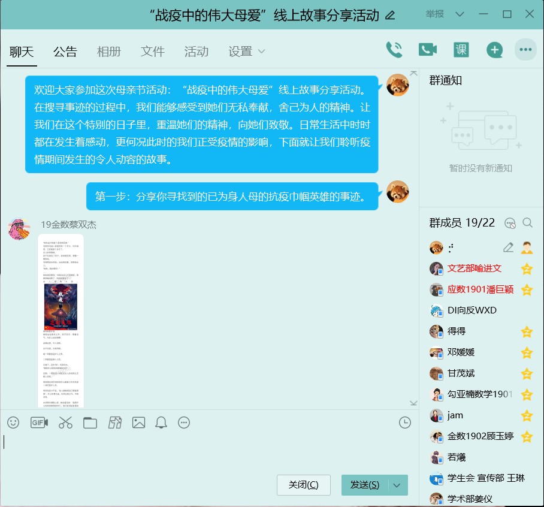Open the group class (课) icon
This screenshot has height=507, width=544.
point(461,50)
